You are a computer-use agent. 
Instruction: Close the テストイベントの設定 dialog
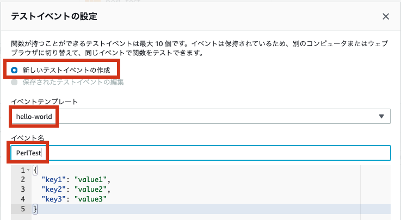point(386,17)
